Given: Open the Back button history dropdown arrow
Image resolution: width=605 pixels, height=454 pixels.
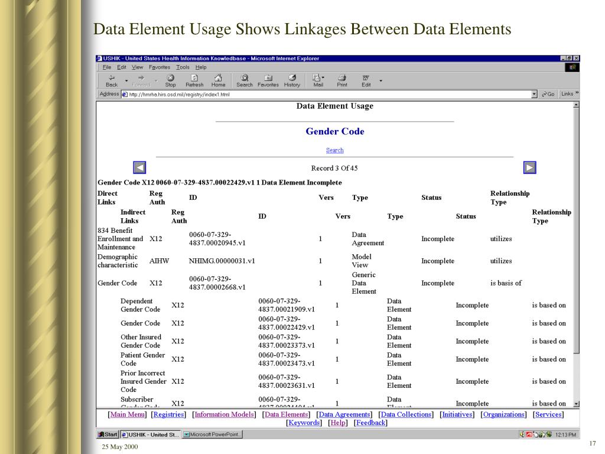Looking at the screenshot, I should click(x=126, y=80).
